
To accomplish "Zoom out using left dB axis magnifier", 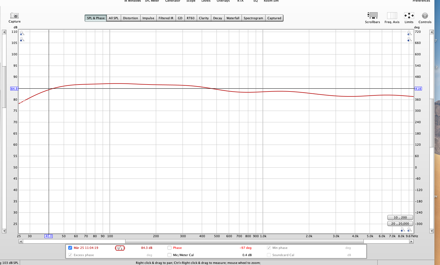I will [x=22, y=40].
